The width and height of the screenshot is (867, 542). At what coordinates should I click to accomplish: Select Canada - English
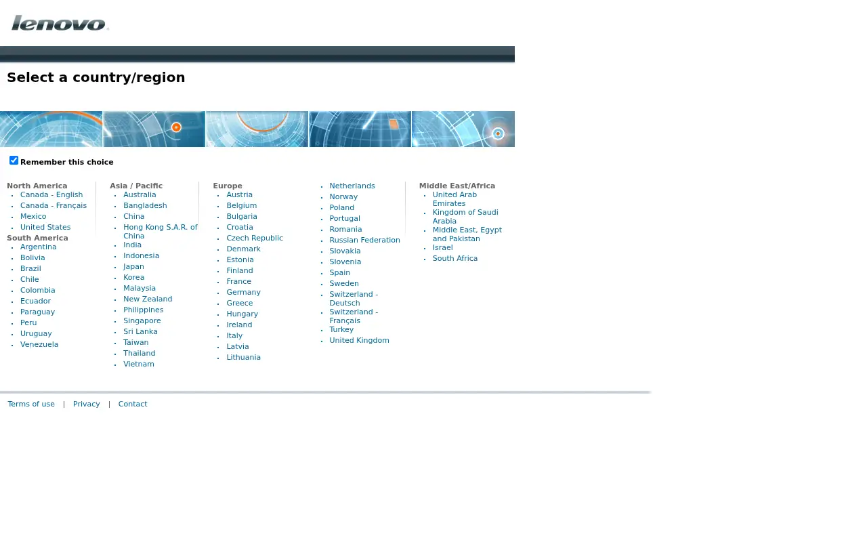pos(51,195)
